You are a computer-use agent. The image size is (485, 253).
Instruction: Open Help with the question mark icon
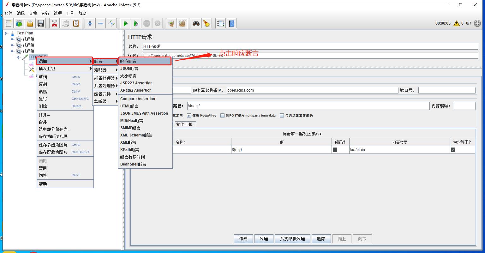tap(231, 23)
